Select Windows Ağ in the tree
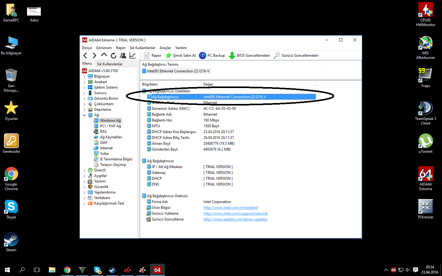The width and height of the screenshot is (442, 276). 110,121
